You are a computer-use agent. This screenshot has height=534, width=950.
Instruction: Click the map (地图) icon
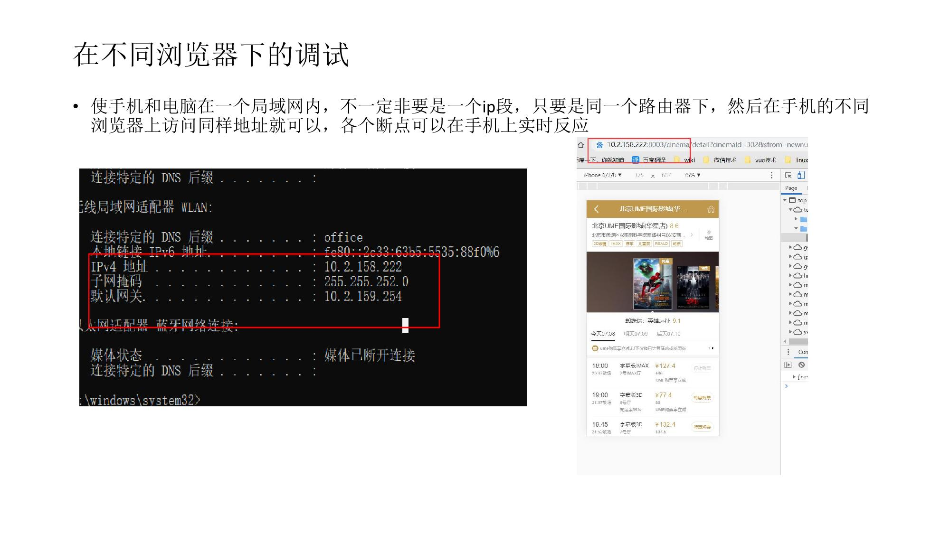(x=709, y=234)
